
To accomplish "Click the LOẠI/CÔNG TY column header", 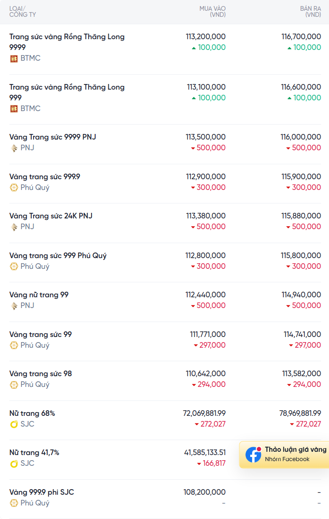I will [x=22, y=12].
